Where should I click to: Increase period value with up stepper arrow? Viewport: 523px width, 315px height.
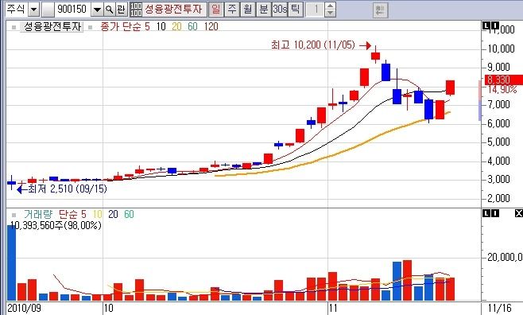click(330, 6)
